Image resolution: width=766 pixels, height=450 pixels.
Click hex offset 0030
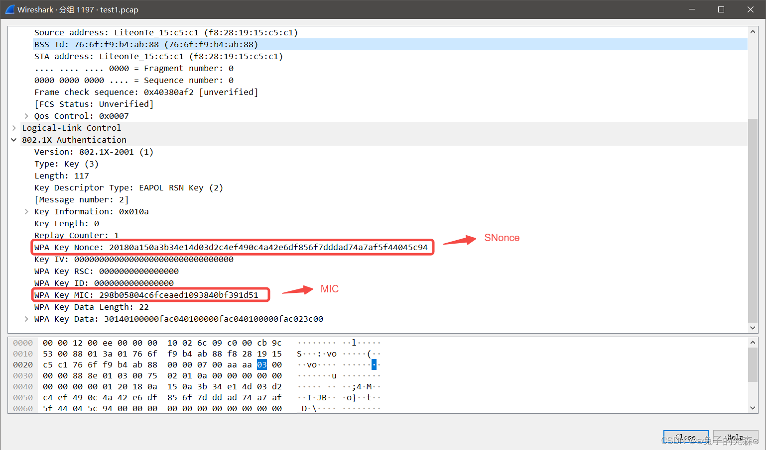pyautogui.click(x=23, y=375)
